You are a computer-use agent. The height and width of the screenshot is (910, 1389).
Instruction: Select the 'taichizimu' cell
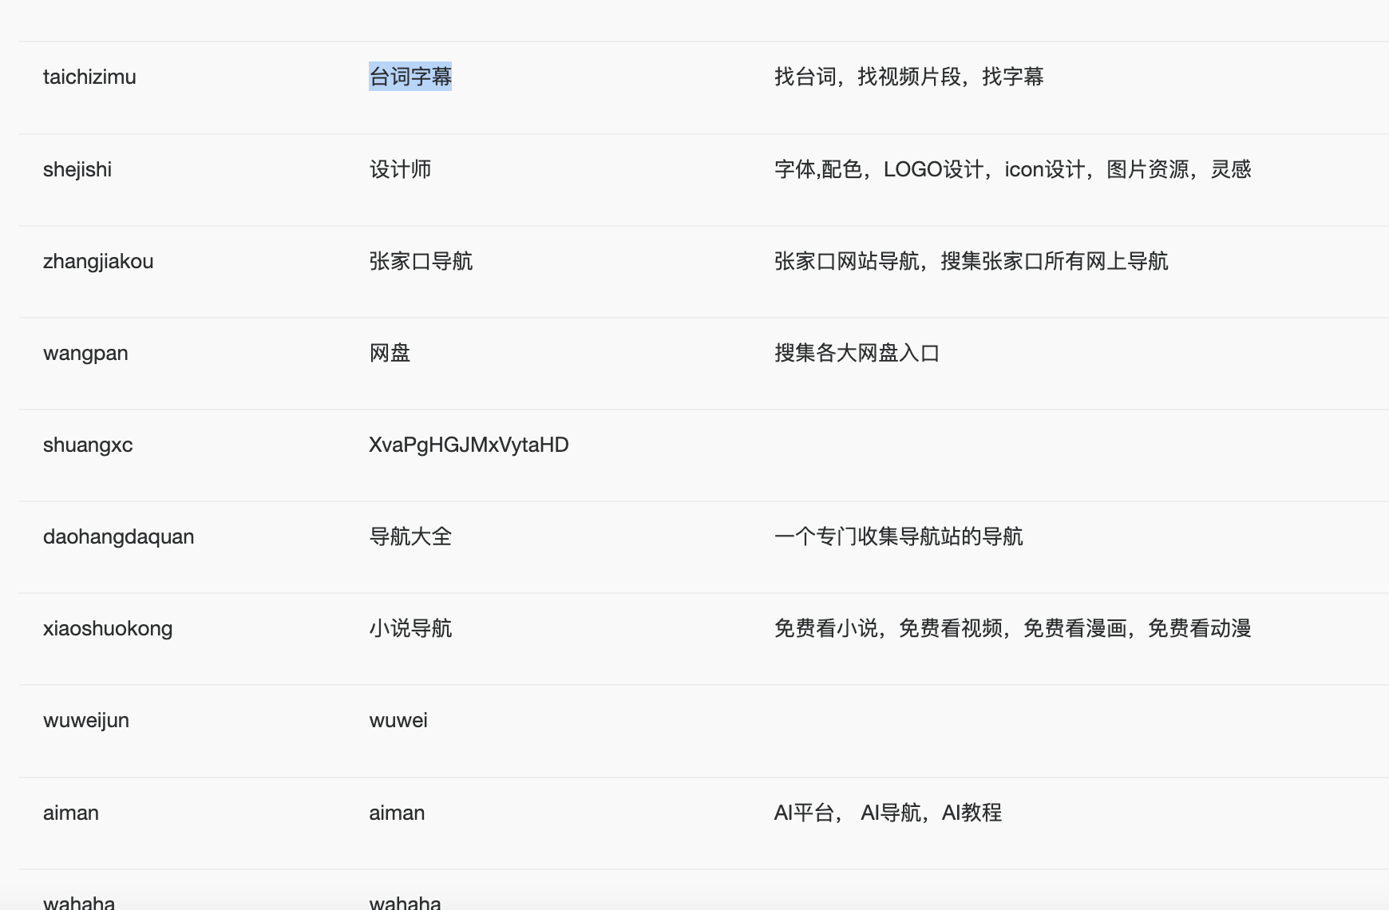point(89,77)
